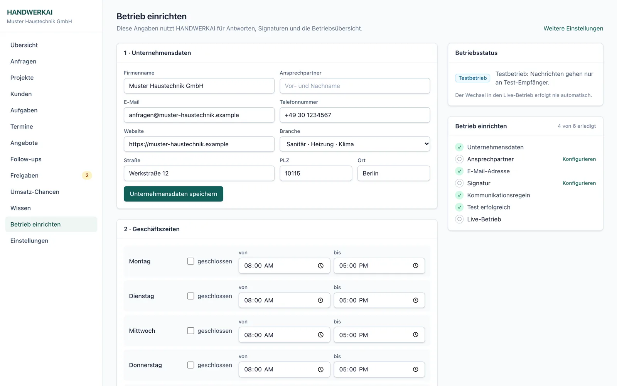This screenshot has width=617, height=386.
Task: Click the Website input field
Action: tap(199, 144)
